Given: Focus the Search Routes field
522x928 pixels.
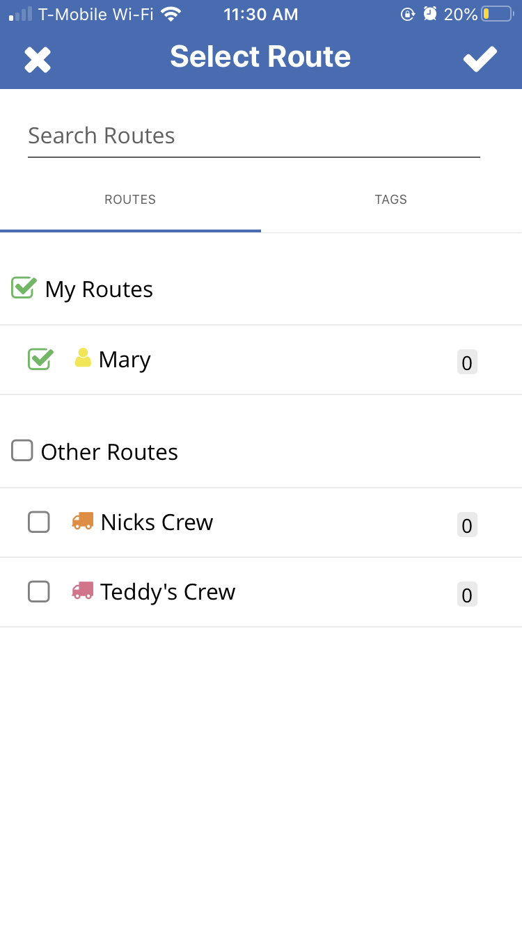Looking at the screenshot, I should pyautogui.click(x=253, y=136).
